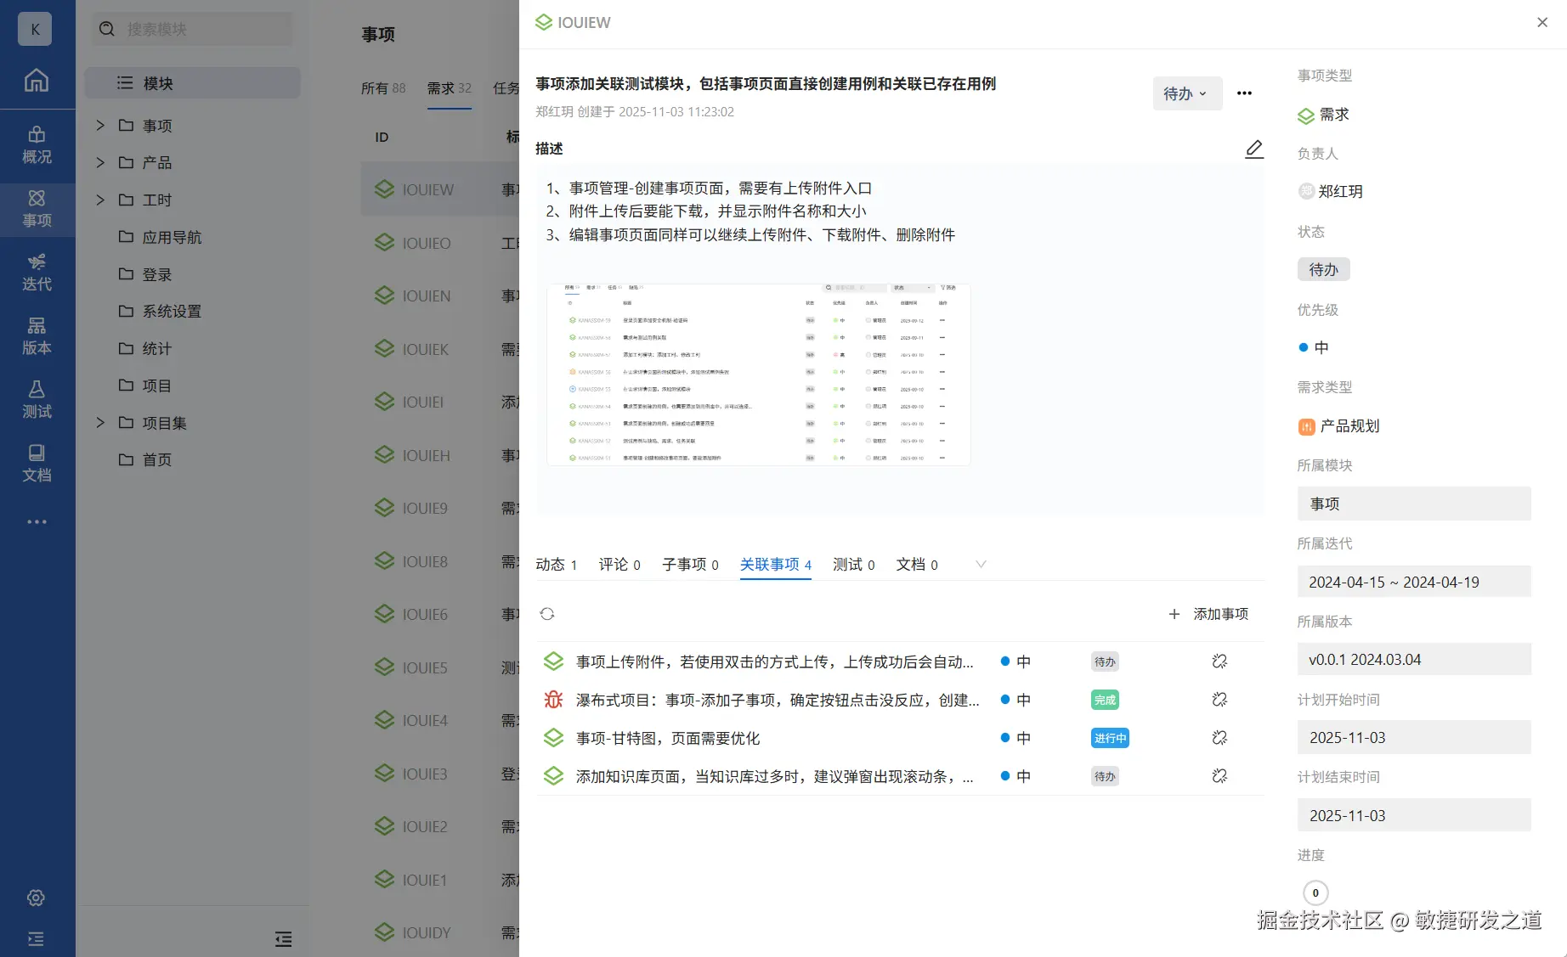Set 计划结束时间 date field
The width and height of the screenshot is (1567, 957).
point(1414,815)
